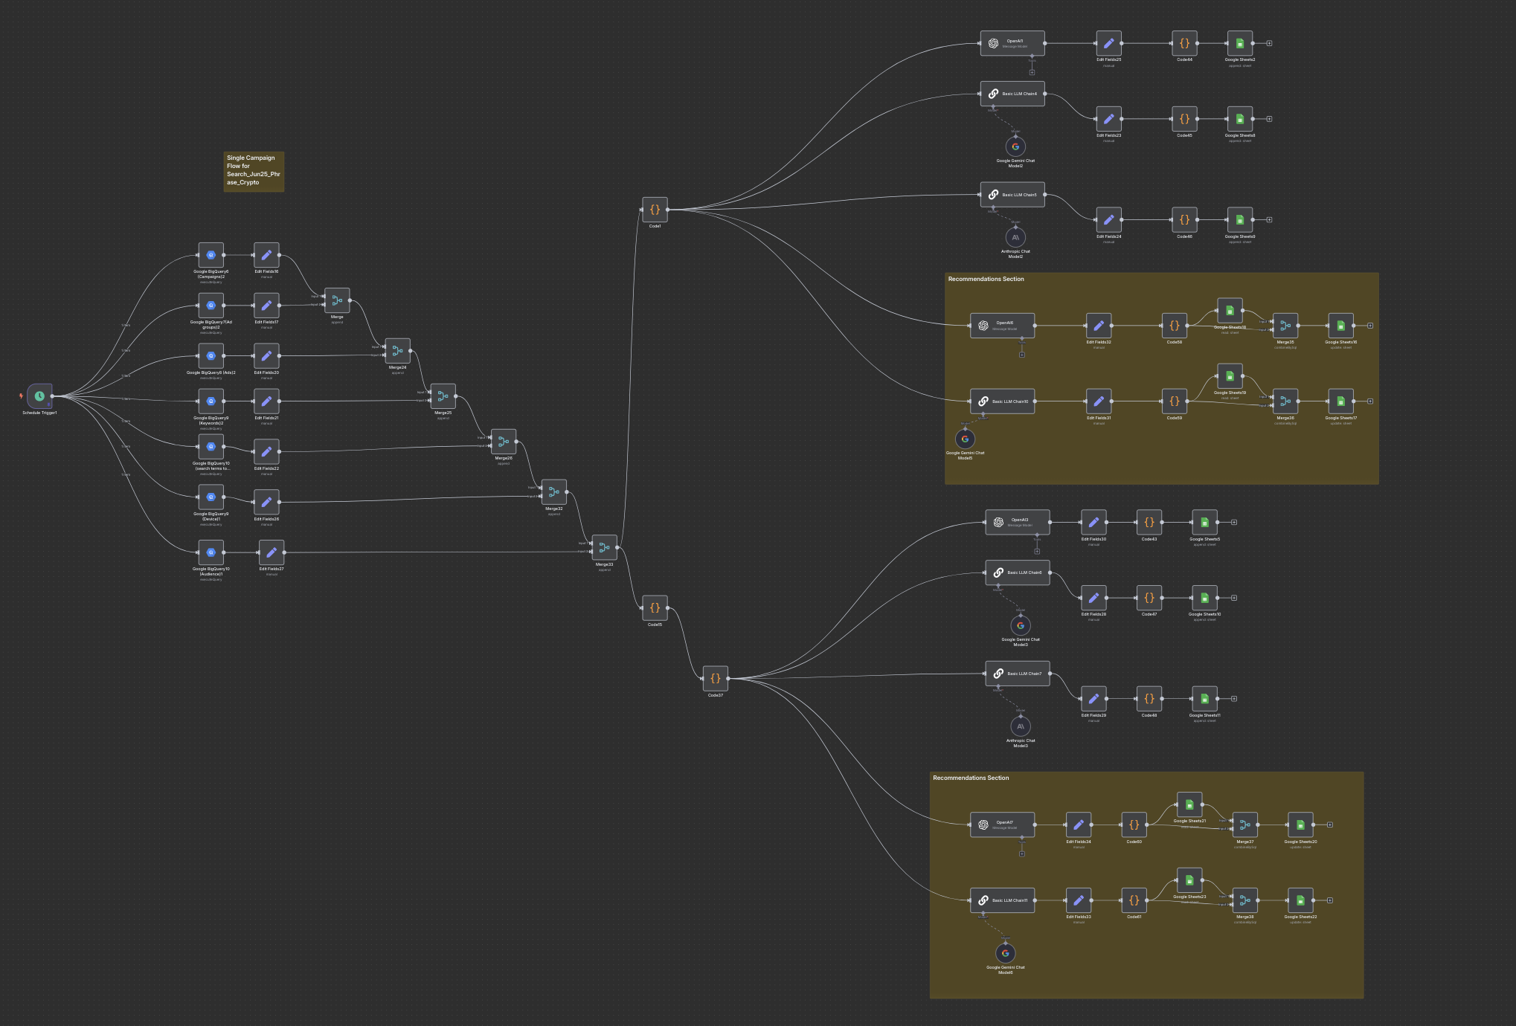The height and width of the screenshot is (1026, 1516).
Task: Select the Schedule Trigger1 clock node
Action: coord(39,396)
